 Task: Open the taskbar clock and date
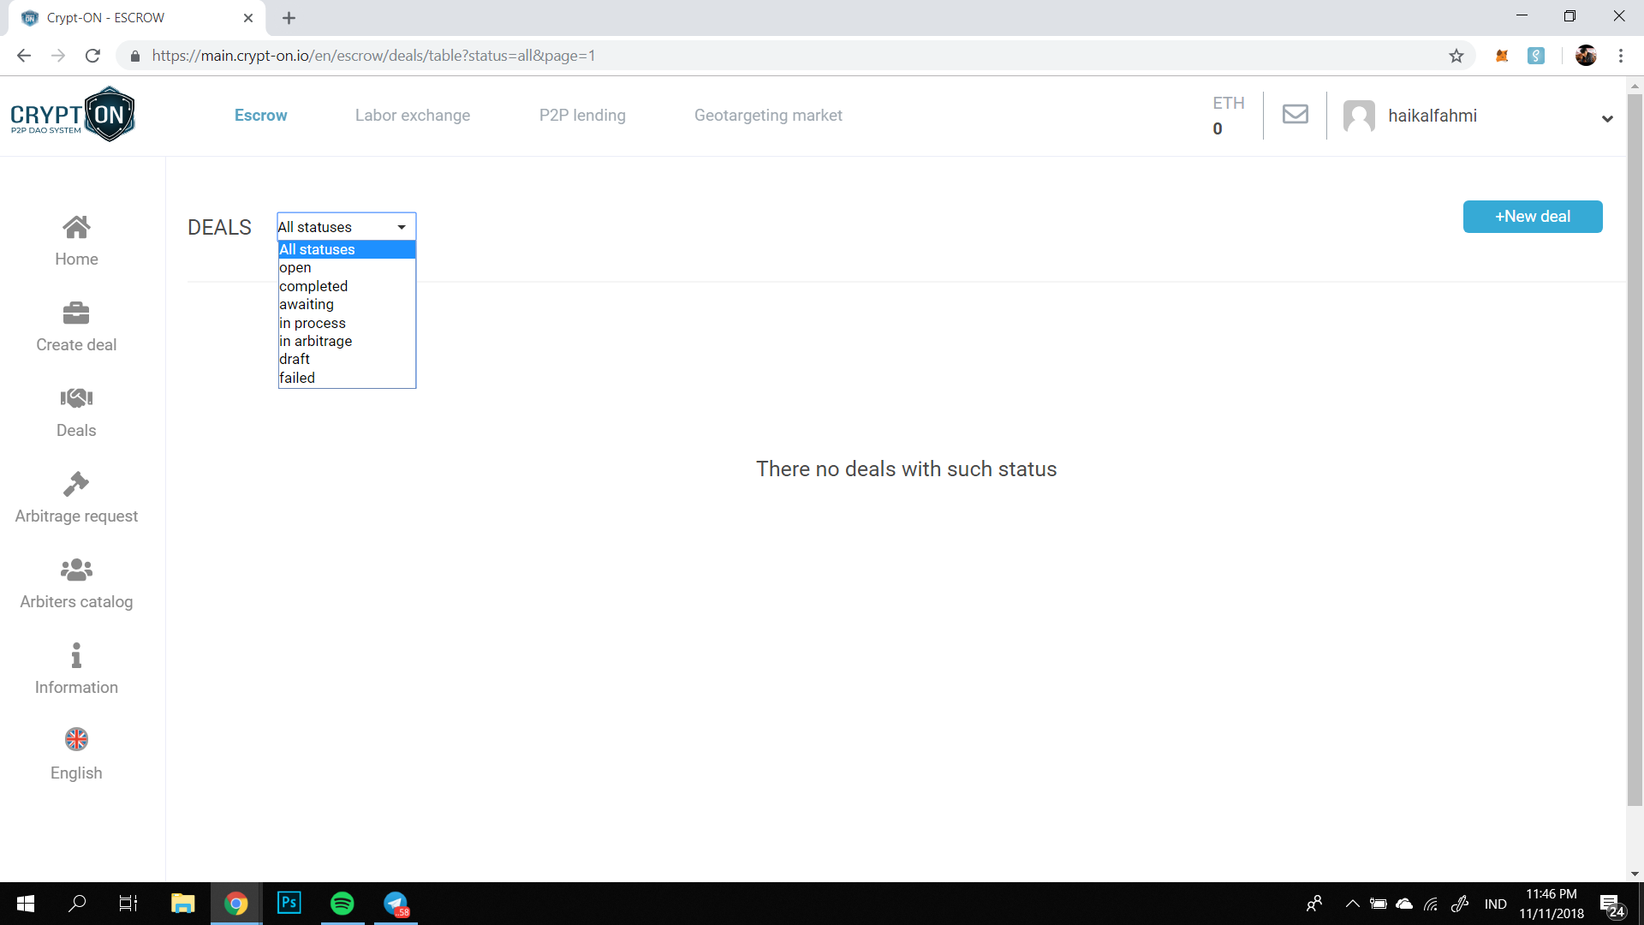pos(1552,904)
